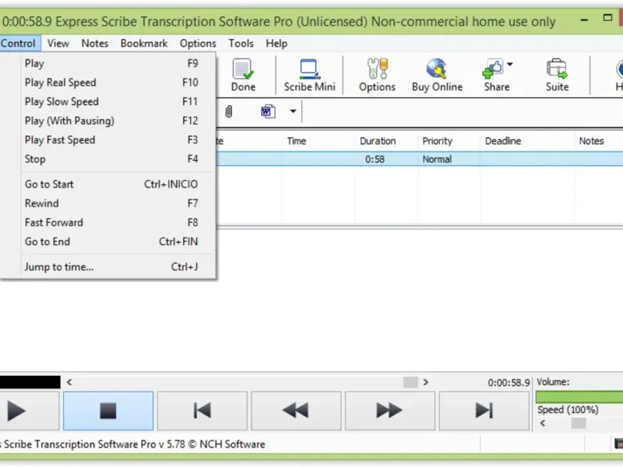
Task: Open dropdown arrow beside Word icon
Action: [293, 111]
